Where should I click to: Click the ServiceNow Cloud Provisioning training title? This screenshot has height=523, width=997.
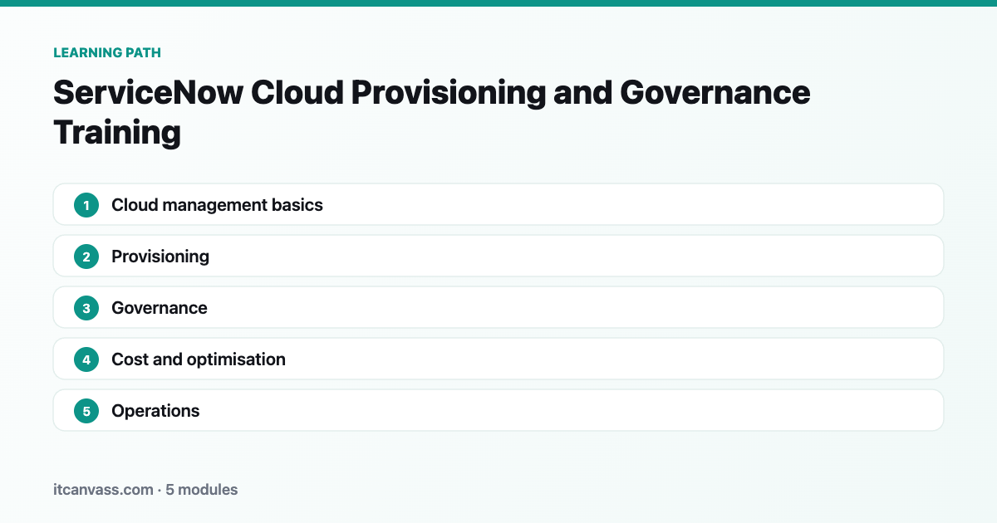tap(432, 112)
